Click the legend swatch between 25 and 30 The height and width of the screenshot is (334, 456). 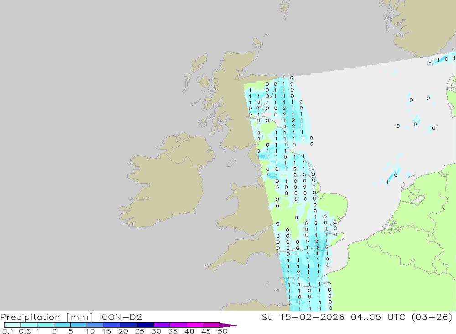tap(145, 325)
